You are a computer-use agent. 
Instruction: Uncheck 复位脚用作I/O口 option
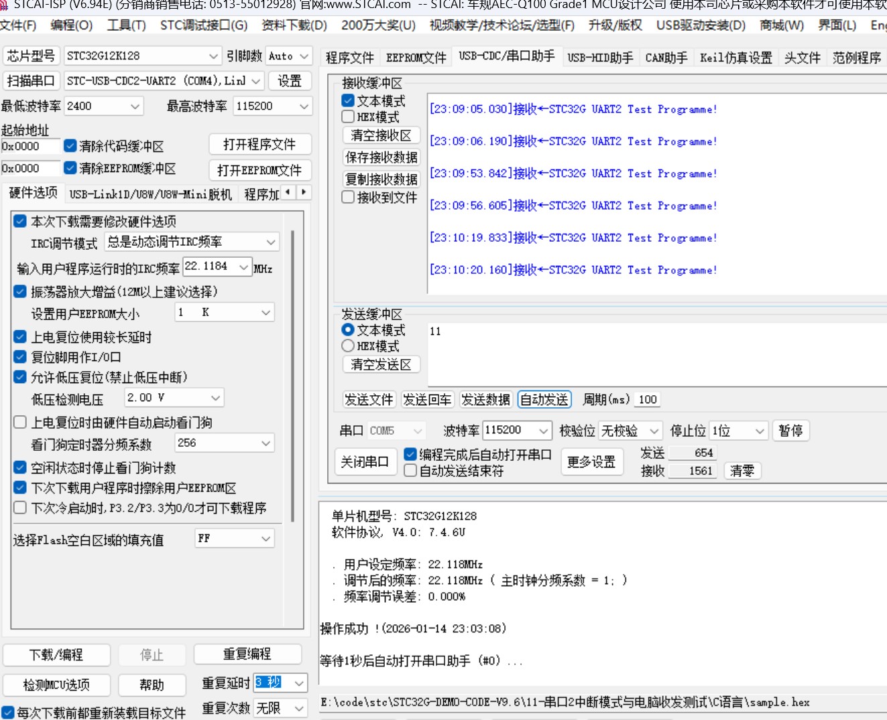(x=19, y=356)
